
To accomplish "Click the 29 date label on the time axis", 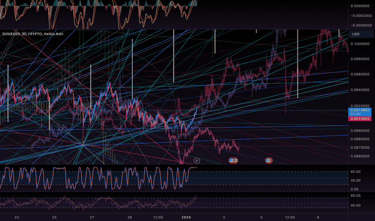I will pos(130,217).
